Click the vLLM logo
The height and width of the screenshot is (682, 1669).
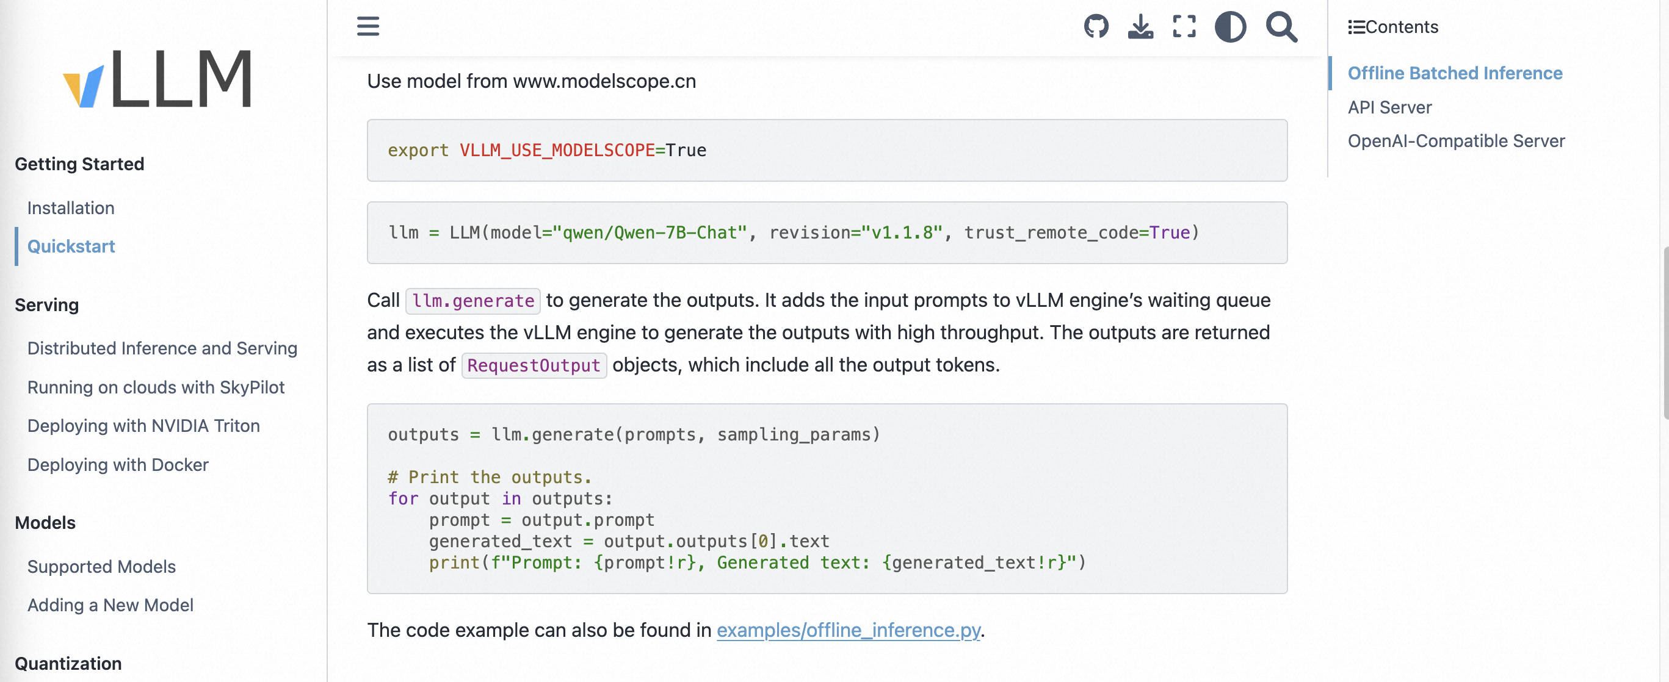157,79
